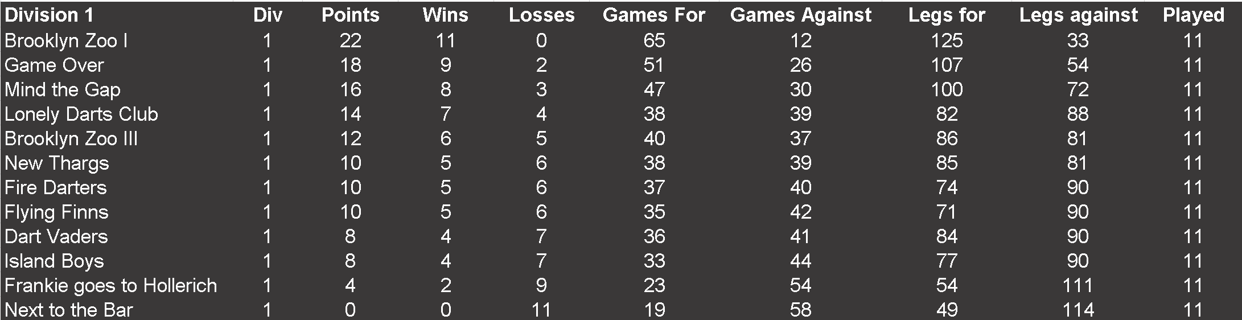Screen dimensions: 1242x320
Task: Select the Lonely Darts Club cell
Action: pos(81,114)
